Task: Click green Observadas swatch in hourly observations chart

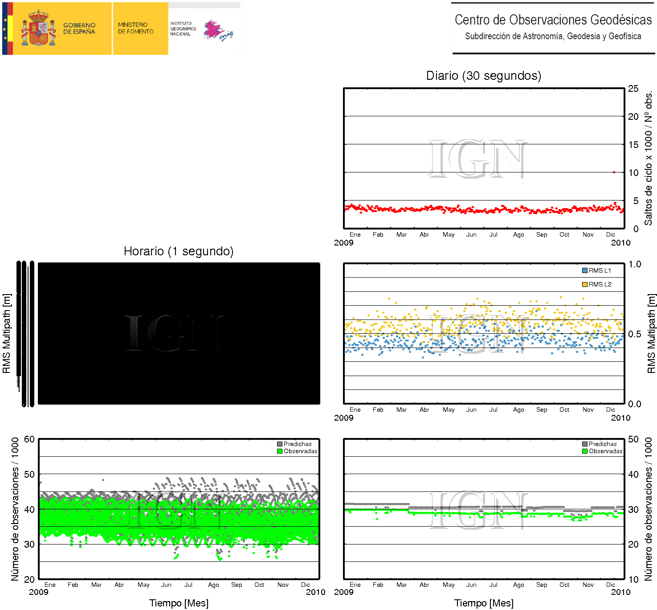Action: [x=280, y=451]
